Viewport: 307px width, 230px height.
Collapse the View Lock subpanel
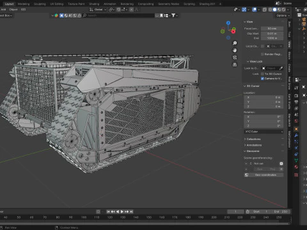pyautogui.click(x=248, y=61)
